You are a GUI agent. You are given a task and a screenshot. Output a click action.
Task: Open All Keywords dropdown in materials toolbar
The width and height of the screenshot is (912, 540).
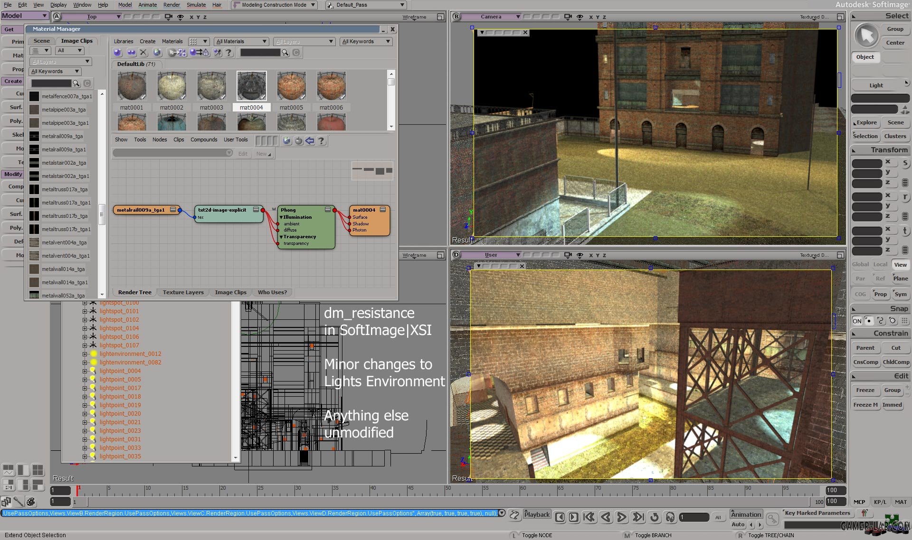click(x=366, y=41)
